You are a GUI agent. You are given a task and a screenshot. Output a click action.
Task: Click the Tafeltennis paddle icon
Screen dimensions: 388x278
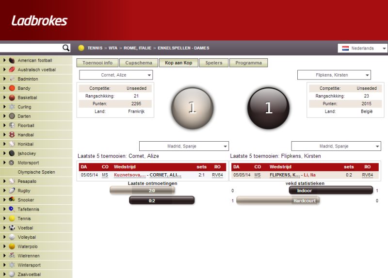pyautogui.click(x=11, y=209)
